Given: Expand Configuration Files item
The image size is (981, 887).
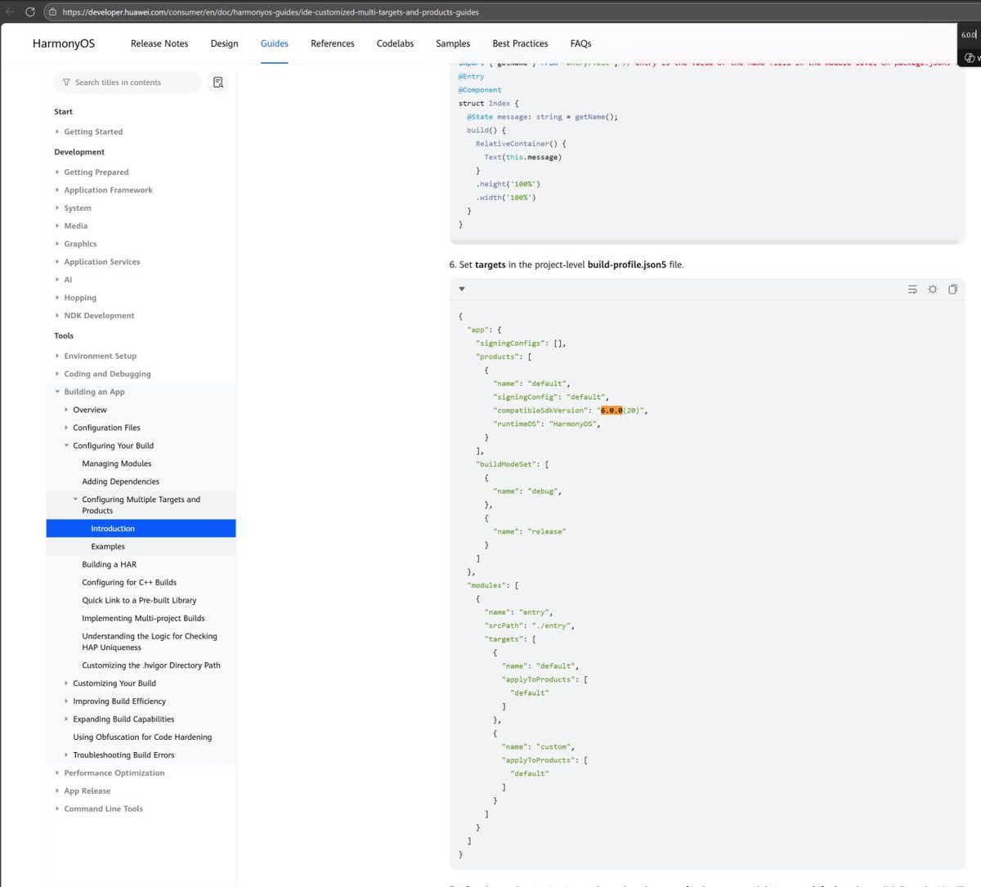Looking at the screenshot, I should 106,428.
